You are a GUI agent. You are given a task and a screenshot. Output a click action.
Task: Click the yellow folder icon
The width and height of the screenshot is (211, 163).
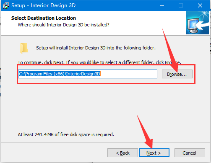click(24, 48)
